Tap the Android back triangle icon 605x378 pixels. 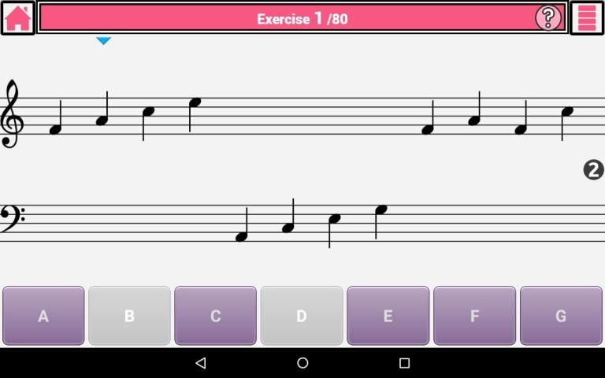[x=201, y=362]
